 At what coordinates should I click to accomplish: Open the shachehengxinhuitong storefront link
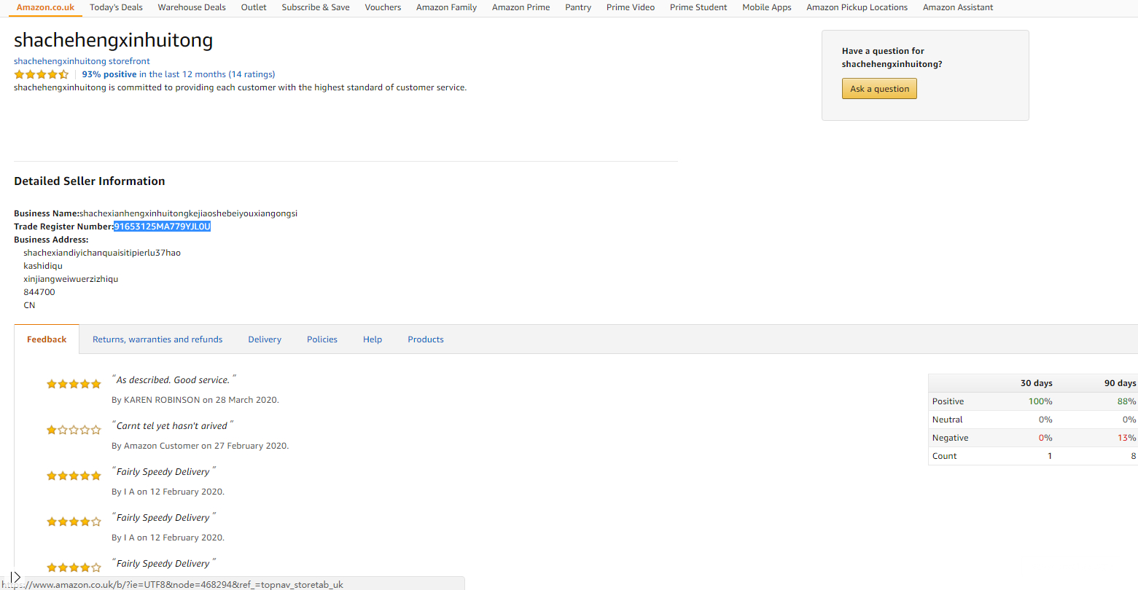point(82,61)
